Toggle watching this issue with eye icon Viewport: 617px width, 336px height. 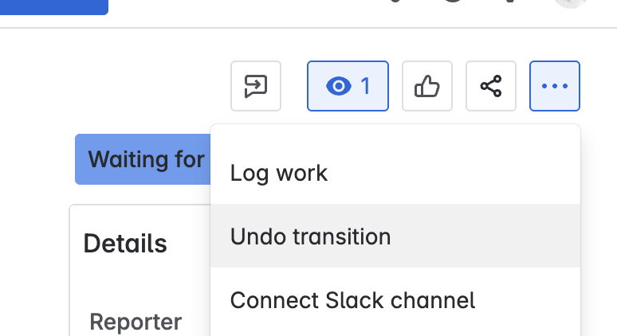pyautogui.click(x=340, y=86)
